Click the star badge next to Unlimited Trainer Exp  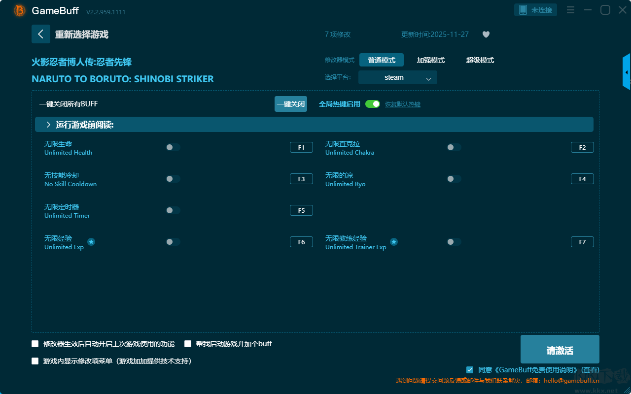pos(394,242)
